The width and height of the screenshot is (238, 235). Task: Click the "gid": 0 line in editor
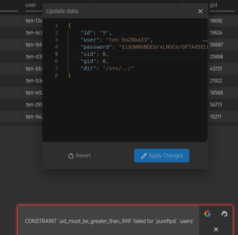click(x=94, y=61)
